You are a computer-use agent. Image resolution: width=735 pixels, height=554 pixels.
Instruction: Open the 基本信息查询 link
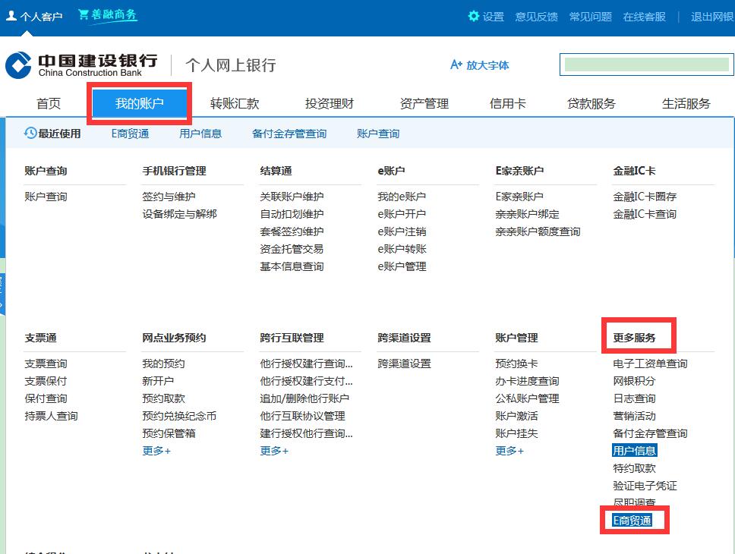292,266
